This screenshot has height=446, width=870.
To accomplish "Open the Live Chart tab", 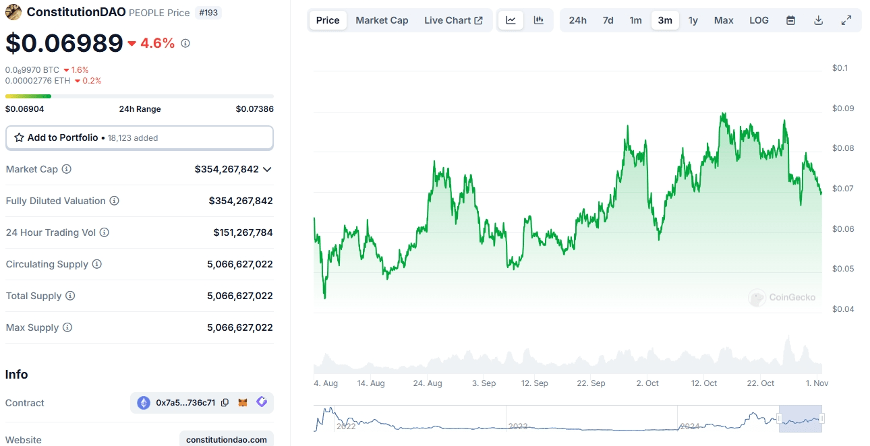I will [x=453, y=20].
